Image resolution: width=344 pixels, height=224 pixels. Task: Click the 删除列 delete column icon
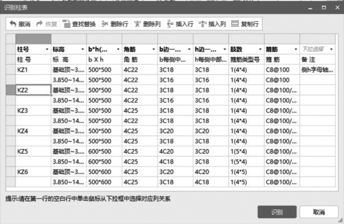[x=138, y=24]
